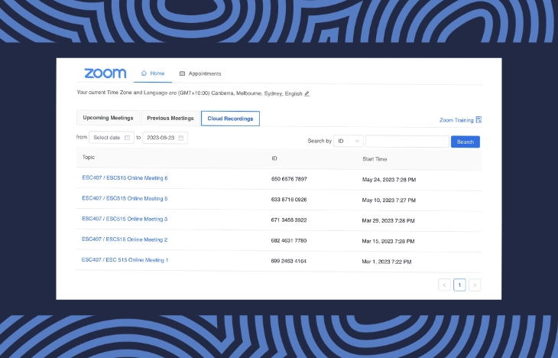The width and height of the screenshot is (558, 358).
Task: Click the pencil edit icon beside English
Action: pyautogui.click(x=307, y=93)
